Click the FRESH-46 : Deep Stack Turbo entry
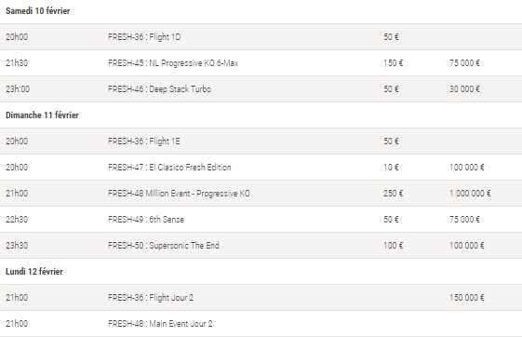This screenshot has width=522, height=337. [x=159, y=89]
